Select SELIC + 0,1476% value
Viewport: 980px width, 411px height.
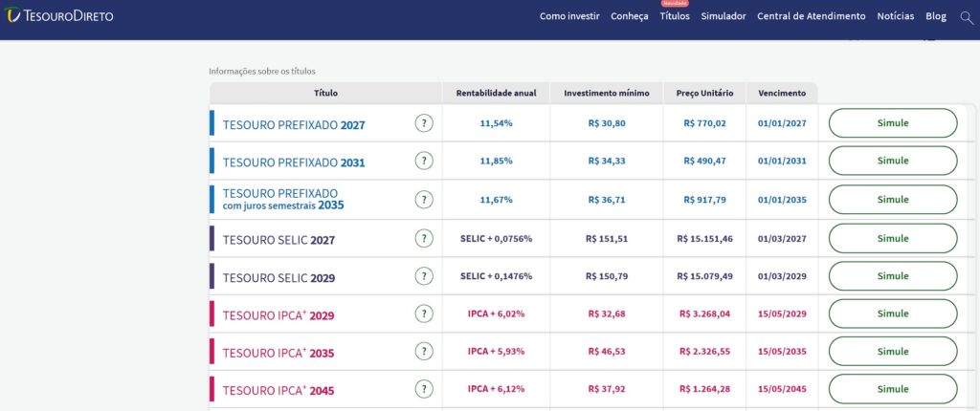click(x=497, y=276)
